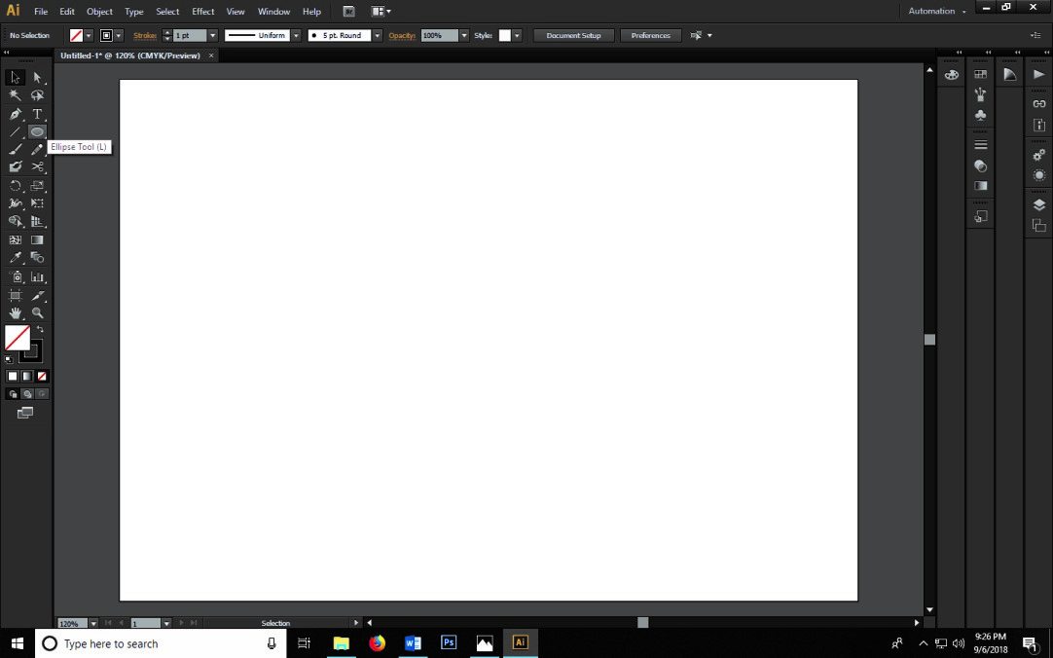Select the Gradient tool in toolbox
This screenshot has height=658, width=1053.
pos(37,239)
